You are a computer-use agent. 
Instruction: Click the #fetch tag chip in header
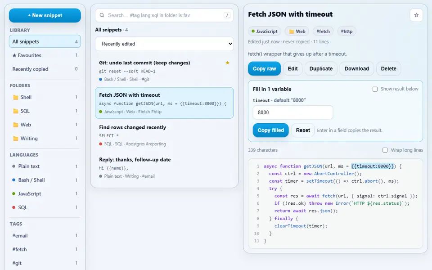pos(323,31)
